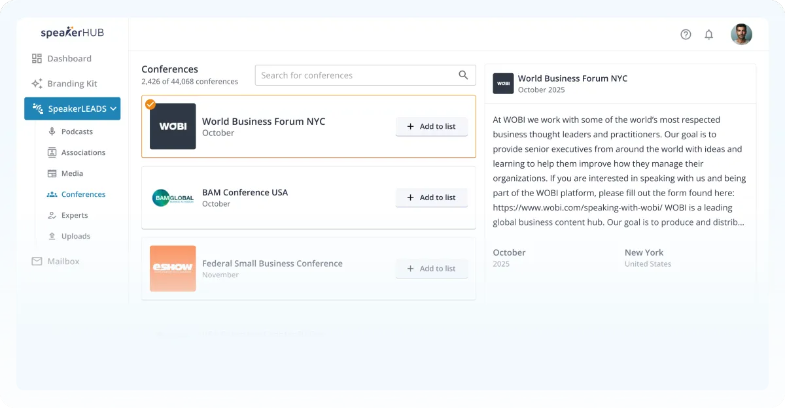The width and height of the screenshot is (785, 408).
Task: Select Uploads in the sidebar
Action: tap(76, 236)
